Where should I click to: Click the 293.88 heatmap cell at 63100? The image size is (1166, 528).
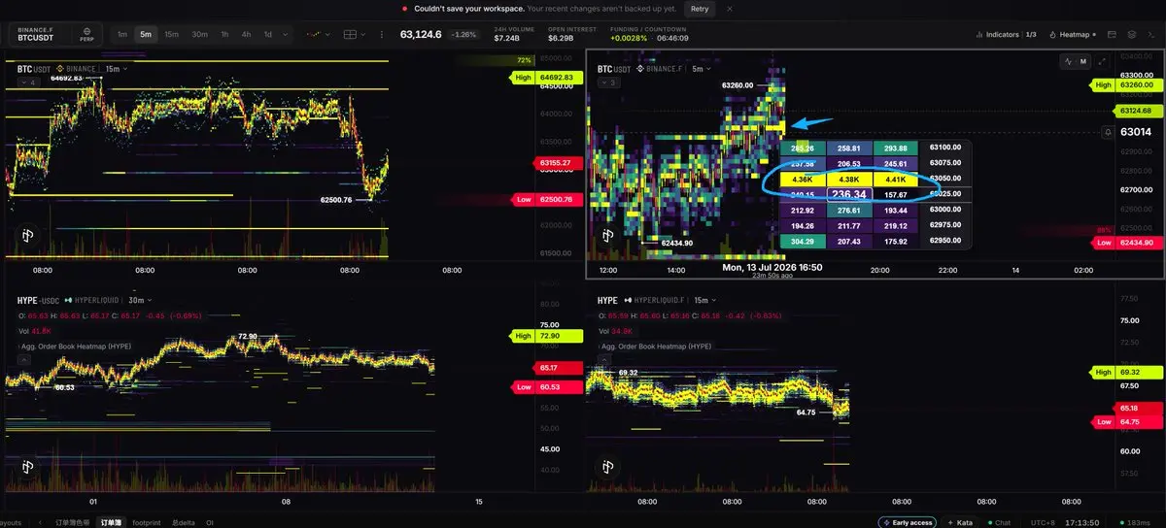(x=895, y=148)
